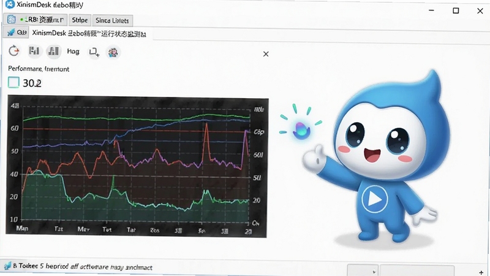
Task: Switch to the Sinca Lintets tab
Action: tap(112, 20)
